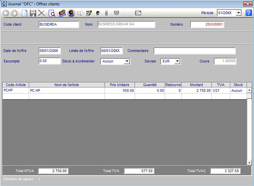Expand the Devise currency dropdown
254x186 pixels.
(x=177, y=61)
